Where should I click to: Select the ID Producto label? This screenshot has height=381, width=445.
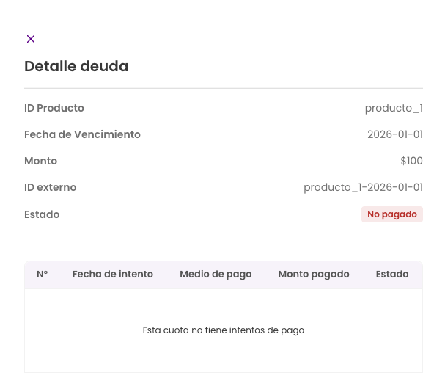pyautogui.click(x=54, y=108)
